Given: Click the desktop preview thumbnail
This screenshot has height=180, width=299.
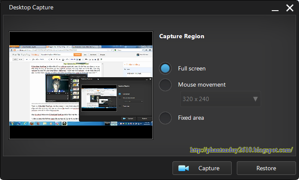Looking at the screenshot, I should [x=81, y=85].
